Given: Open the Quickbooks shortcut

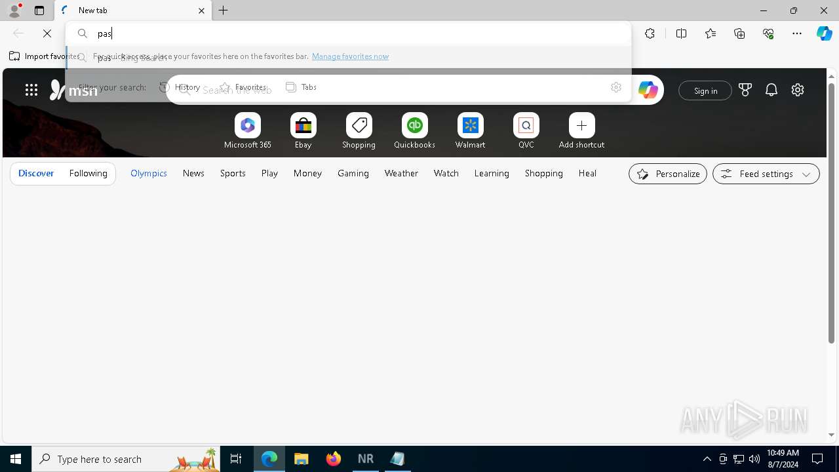Looking at the screenshot, I should pos(415,131).
